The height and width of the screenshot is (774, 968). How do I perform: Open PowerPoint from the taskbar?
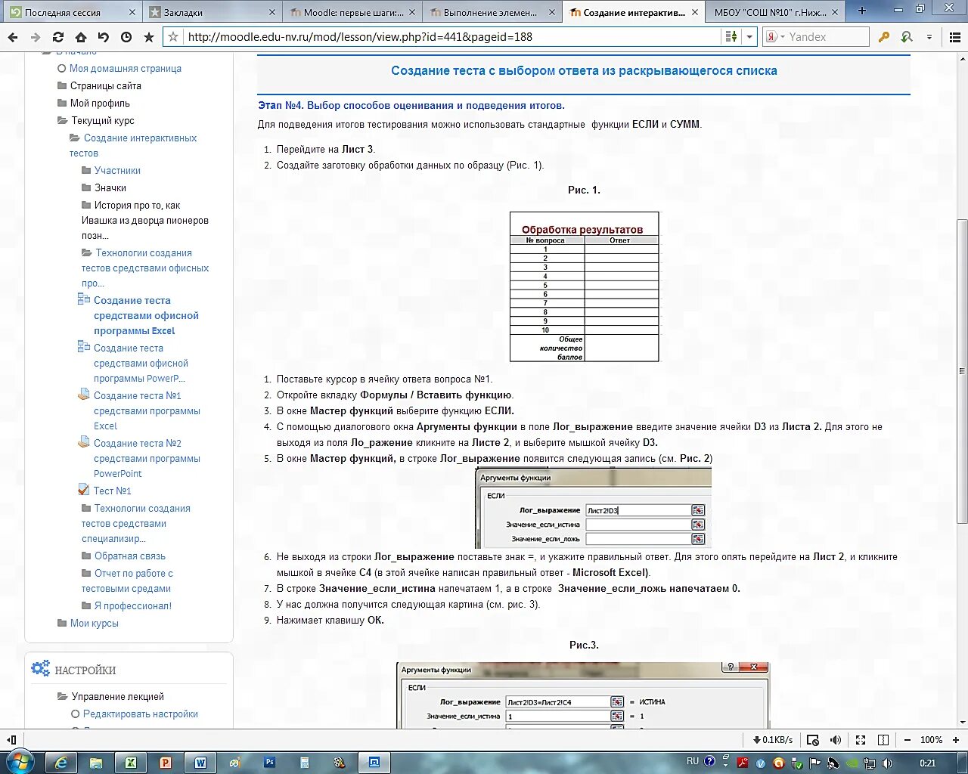(x=165, y=763)
